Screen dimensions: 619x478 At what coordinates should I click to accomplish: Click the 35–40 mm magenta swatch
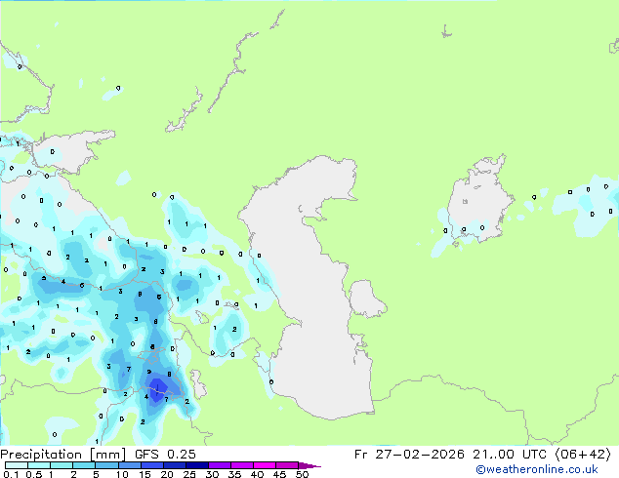point(241,465)
